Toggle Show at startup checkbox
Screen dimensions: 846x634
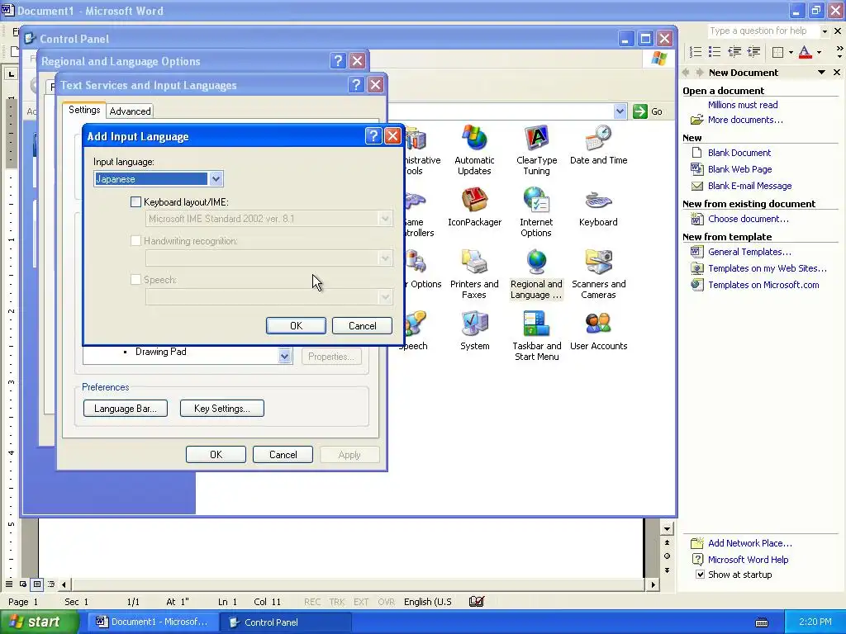pos(700,575)
